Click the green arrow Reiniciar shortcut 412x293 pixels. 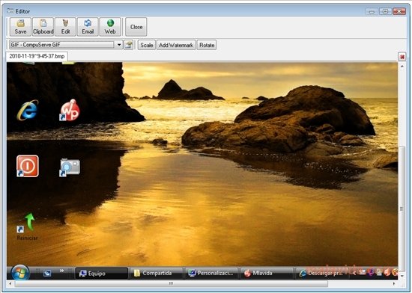click(27, 226)
